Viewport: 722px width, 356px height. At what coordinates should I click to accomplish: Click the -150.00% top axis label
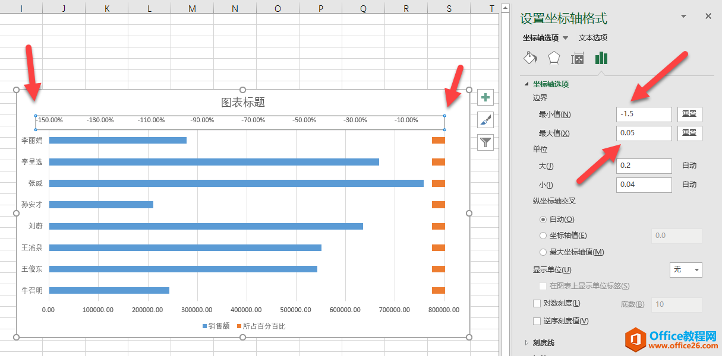tap(49, 120)
